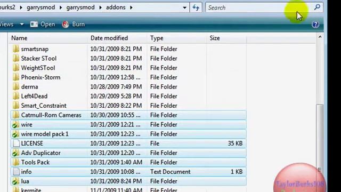Go to the second garrysmod breadcrumb segment

[80, 7]
